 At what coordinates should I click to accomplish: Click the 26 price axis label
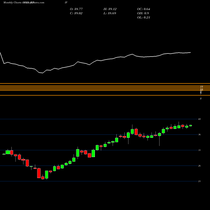click(x=199, y=166)
